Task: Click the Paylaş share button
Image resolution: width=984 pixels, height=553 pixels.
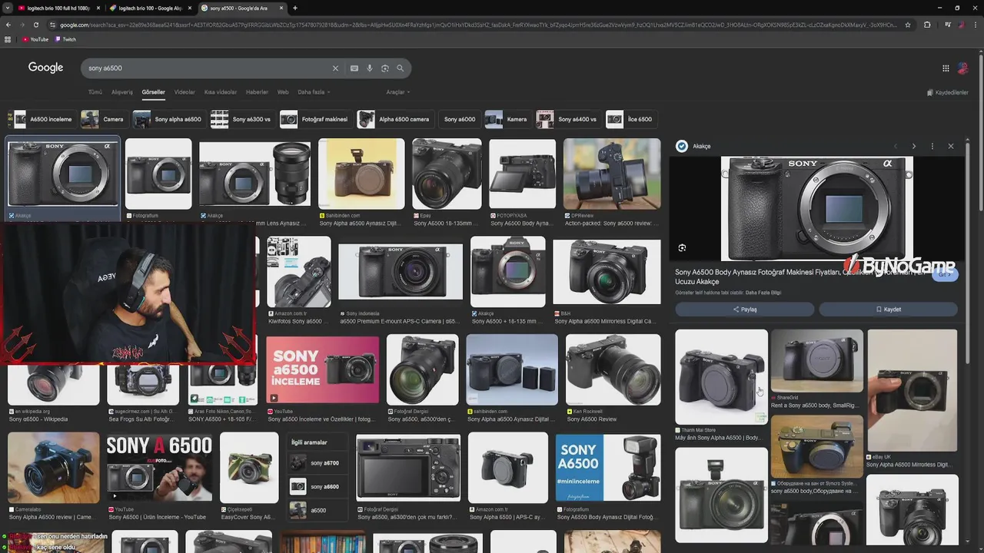Action: point(744,310)
